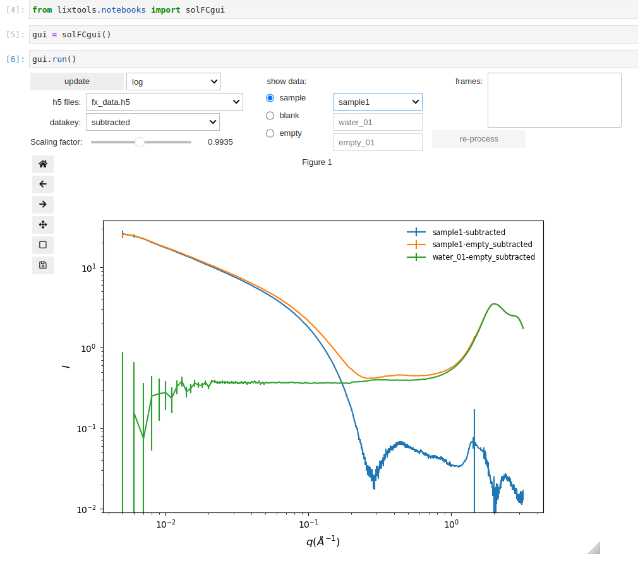Click the update button
The image size is (638, 563).
point(77,82)
